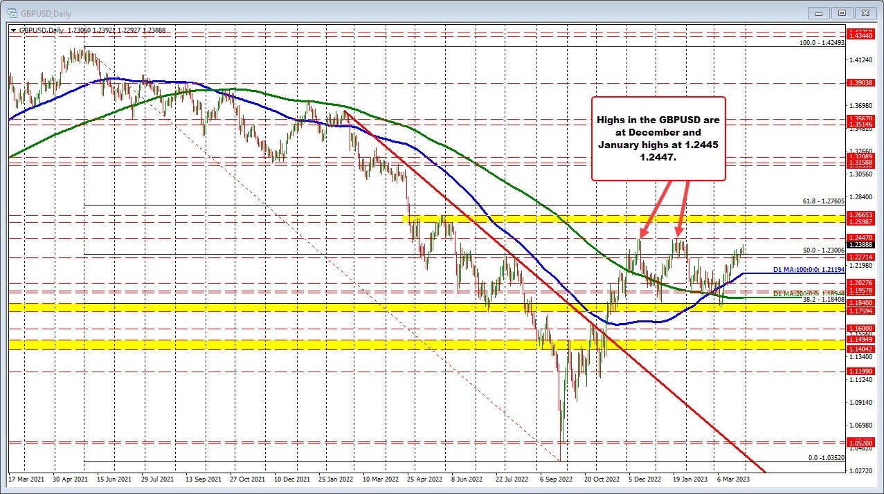This screenshot has height=494, width=884.
Task: Select the 50.0 Fibonacci level label
Action: pyautogui.click(x=823, y=250)
